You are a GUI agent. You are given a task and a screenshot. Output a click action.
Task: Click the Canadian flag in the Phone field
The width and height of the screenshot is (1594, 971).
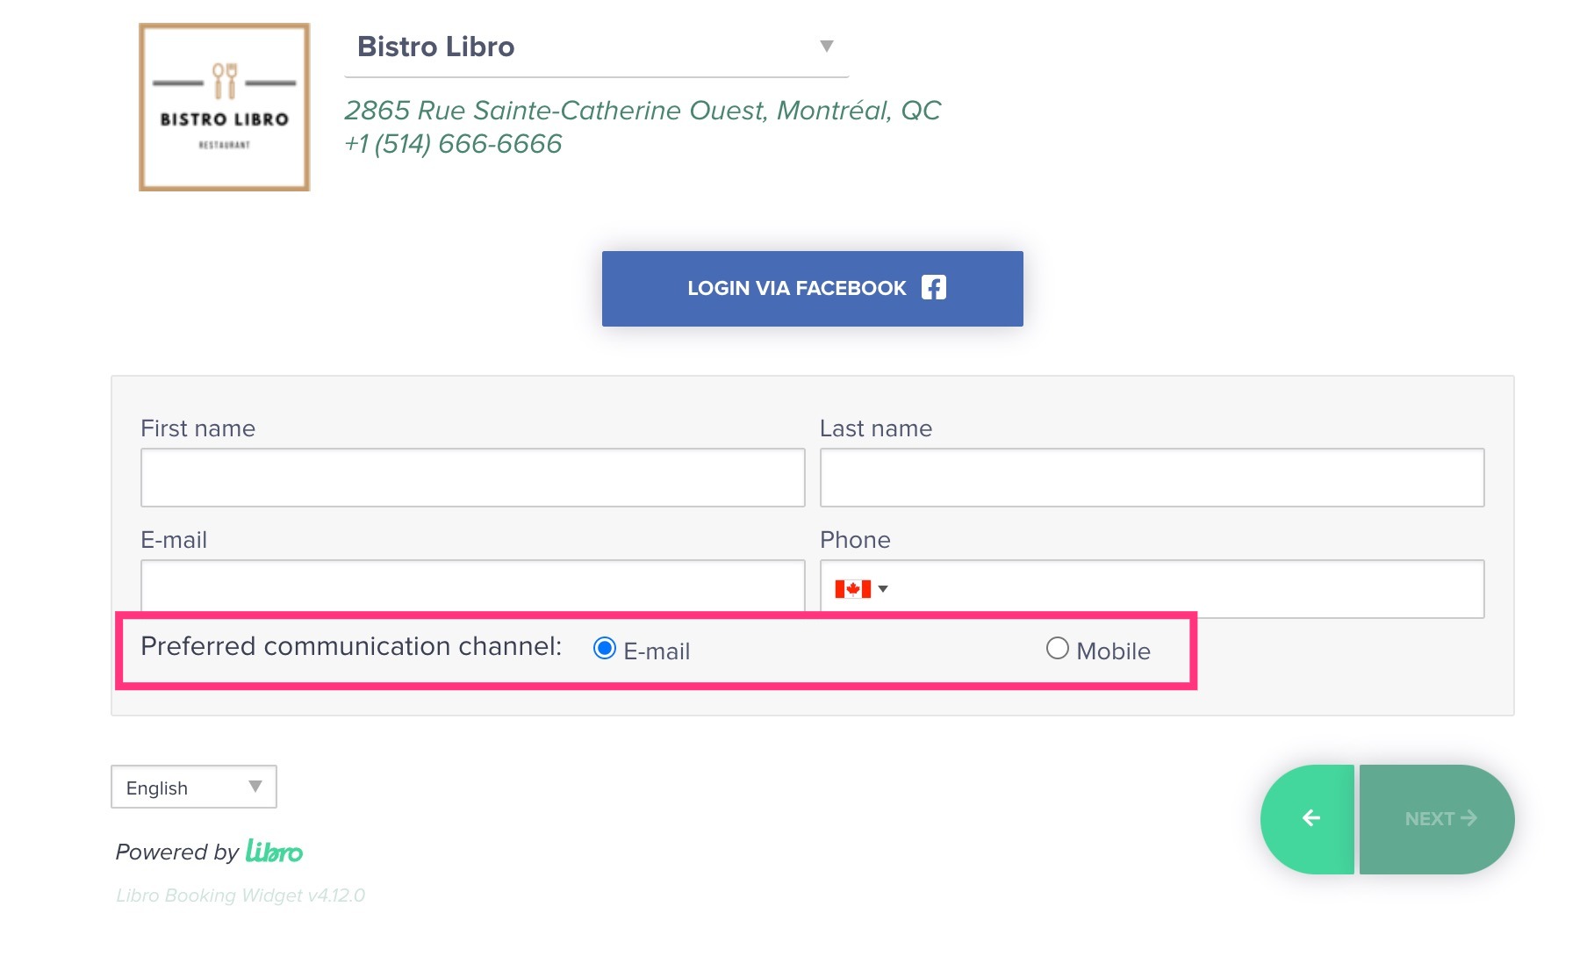(852, 589)
